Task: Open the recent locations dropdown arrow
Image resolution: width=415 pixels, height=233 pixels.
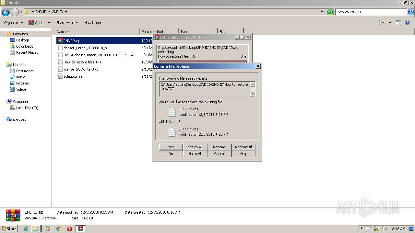Action: 21,12
